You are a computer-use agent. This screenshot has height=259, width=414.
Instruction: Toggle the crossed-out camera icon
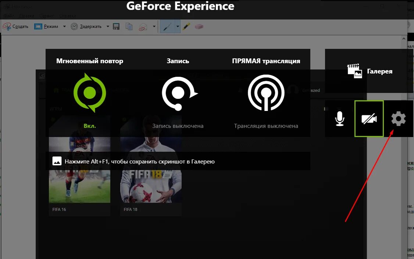[x=369, y=119]
